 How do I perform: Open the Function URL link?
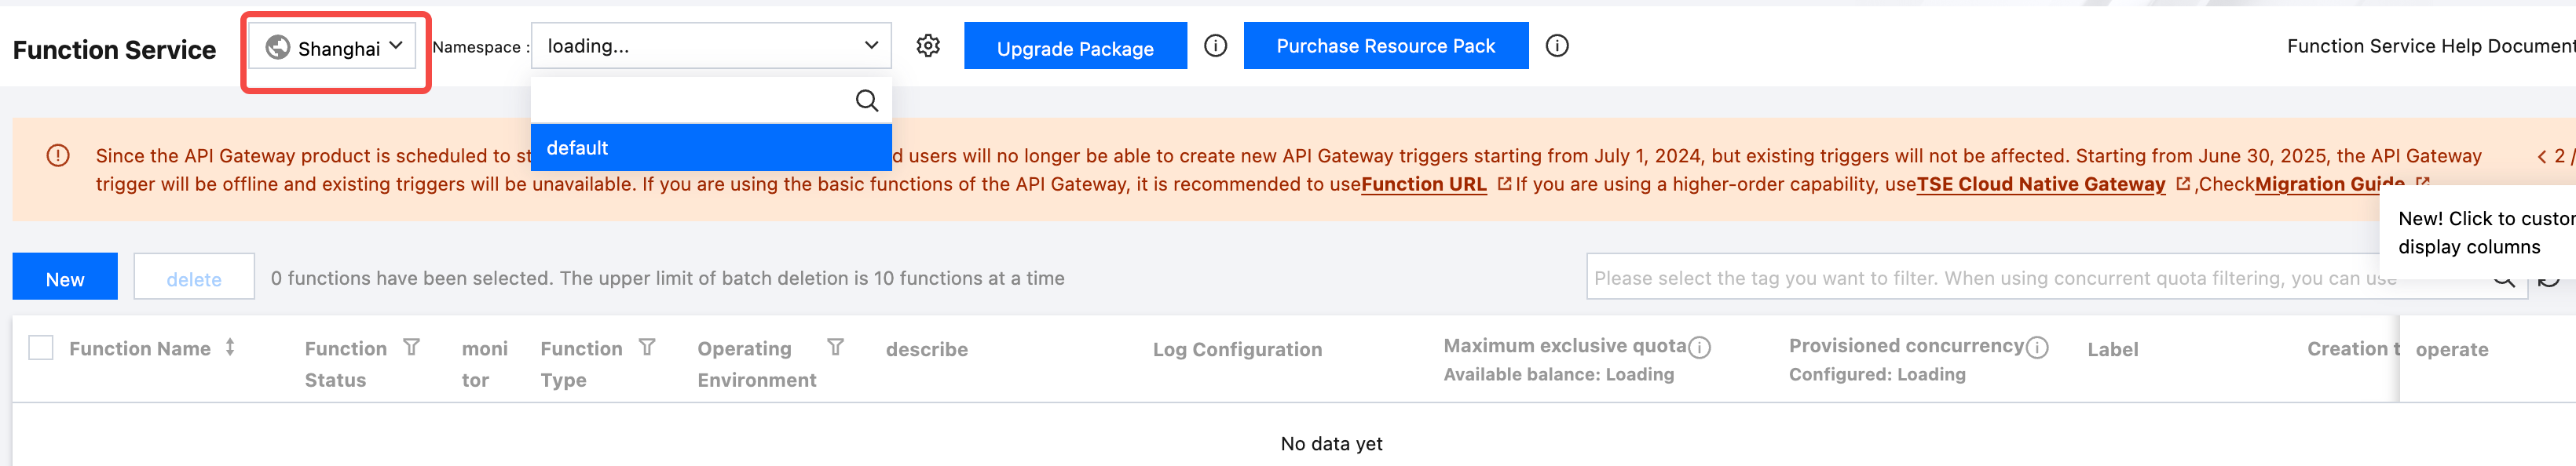(1423, 184)
